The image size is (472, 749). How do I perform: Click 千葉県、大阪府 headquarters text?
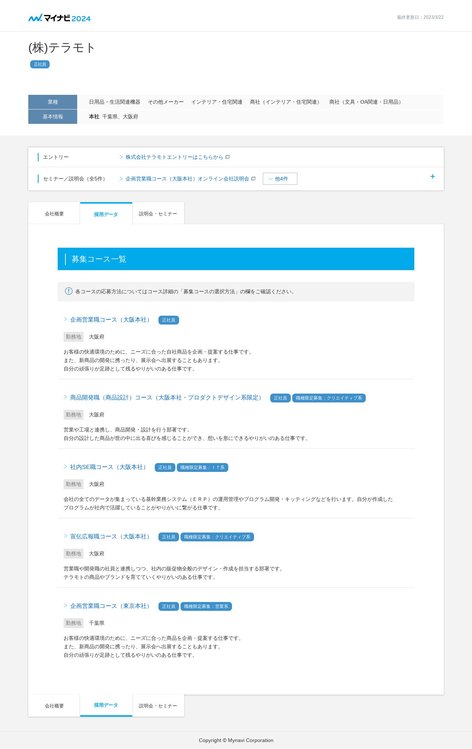120,117
